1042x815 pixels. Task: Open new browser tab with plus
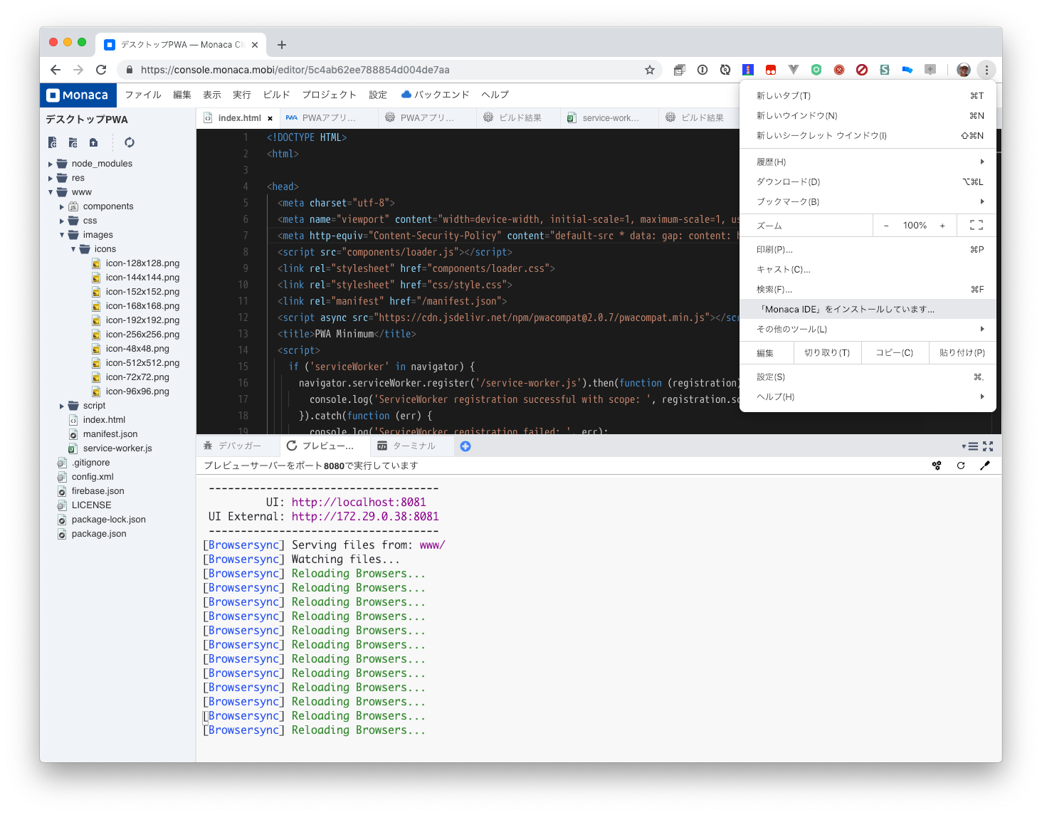282,45
